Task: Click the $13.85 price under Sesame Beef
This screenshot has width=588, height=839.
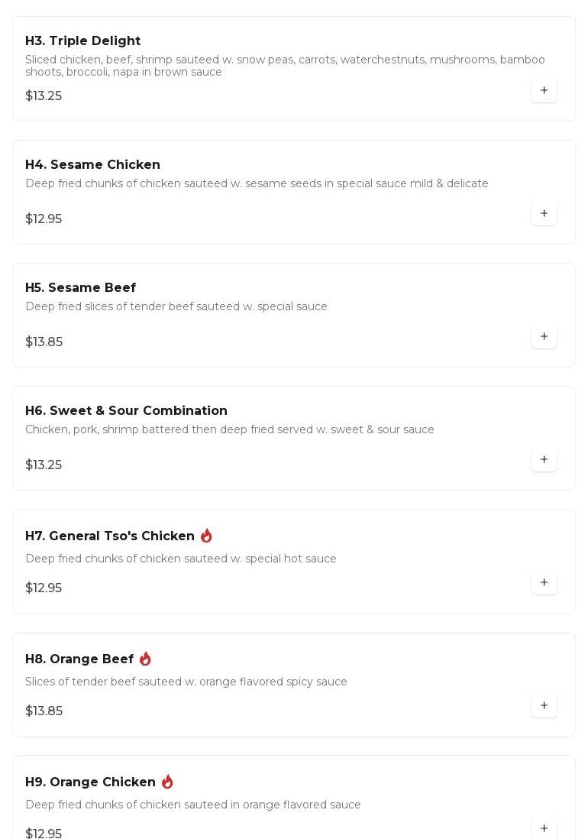Action: coord(44,342)
